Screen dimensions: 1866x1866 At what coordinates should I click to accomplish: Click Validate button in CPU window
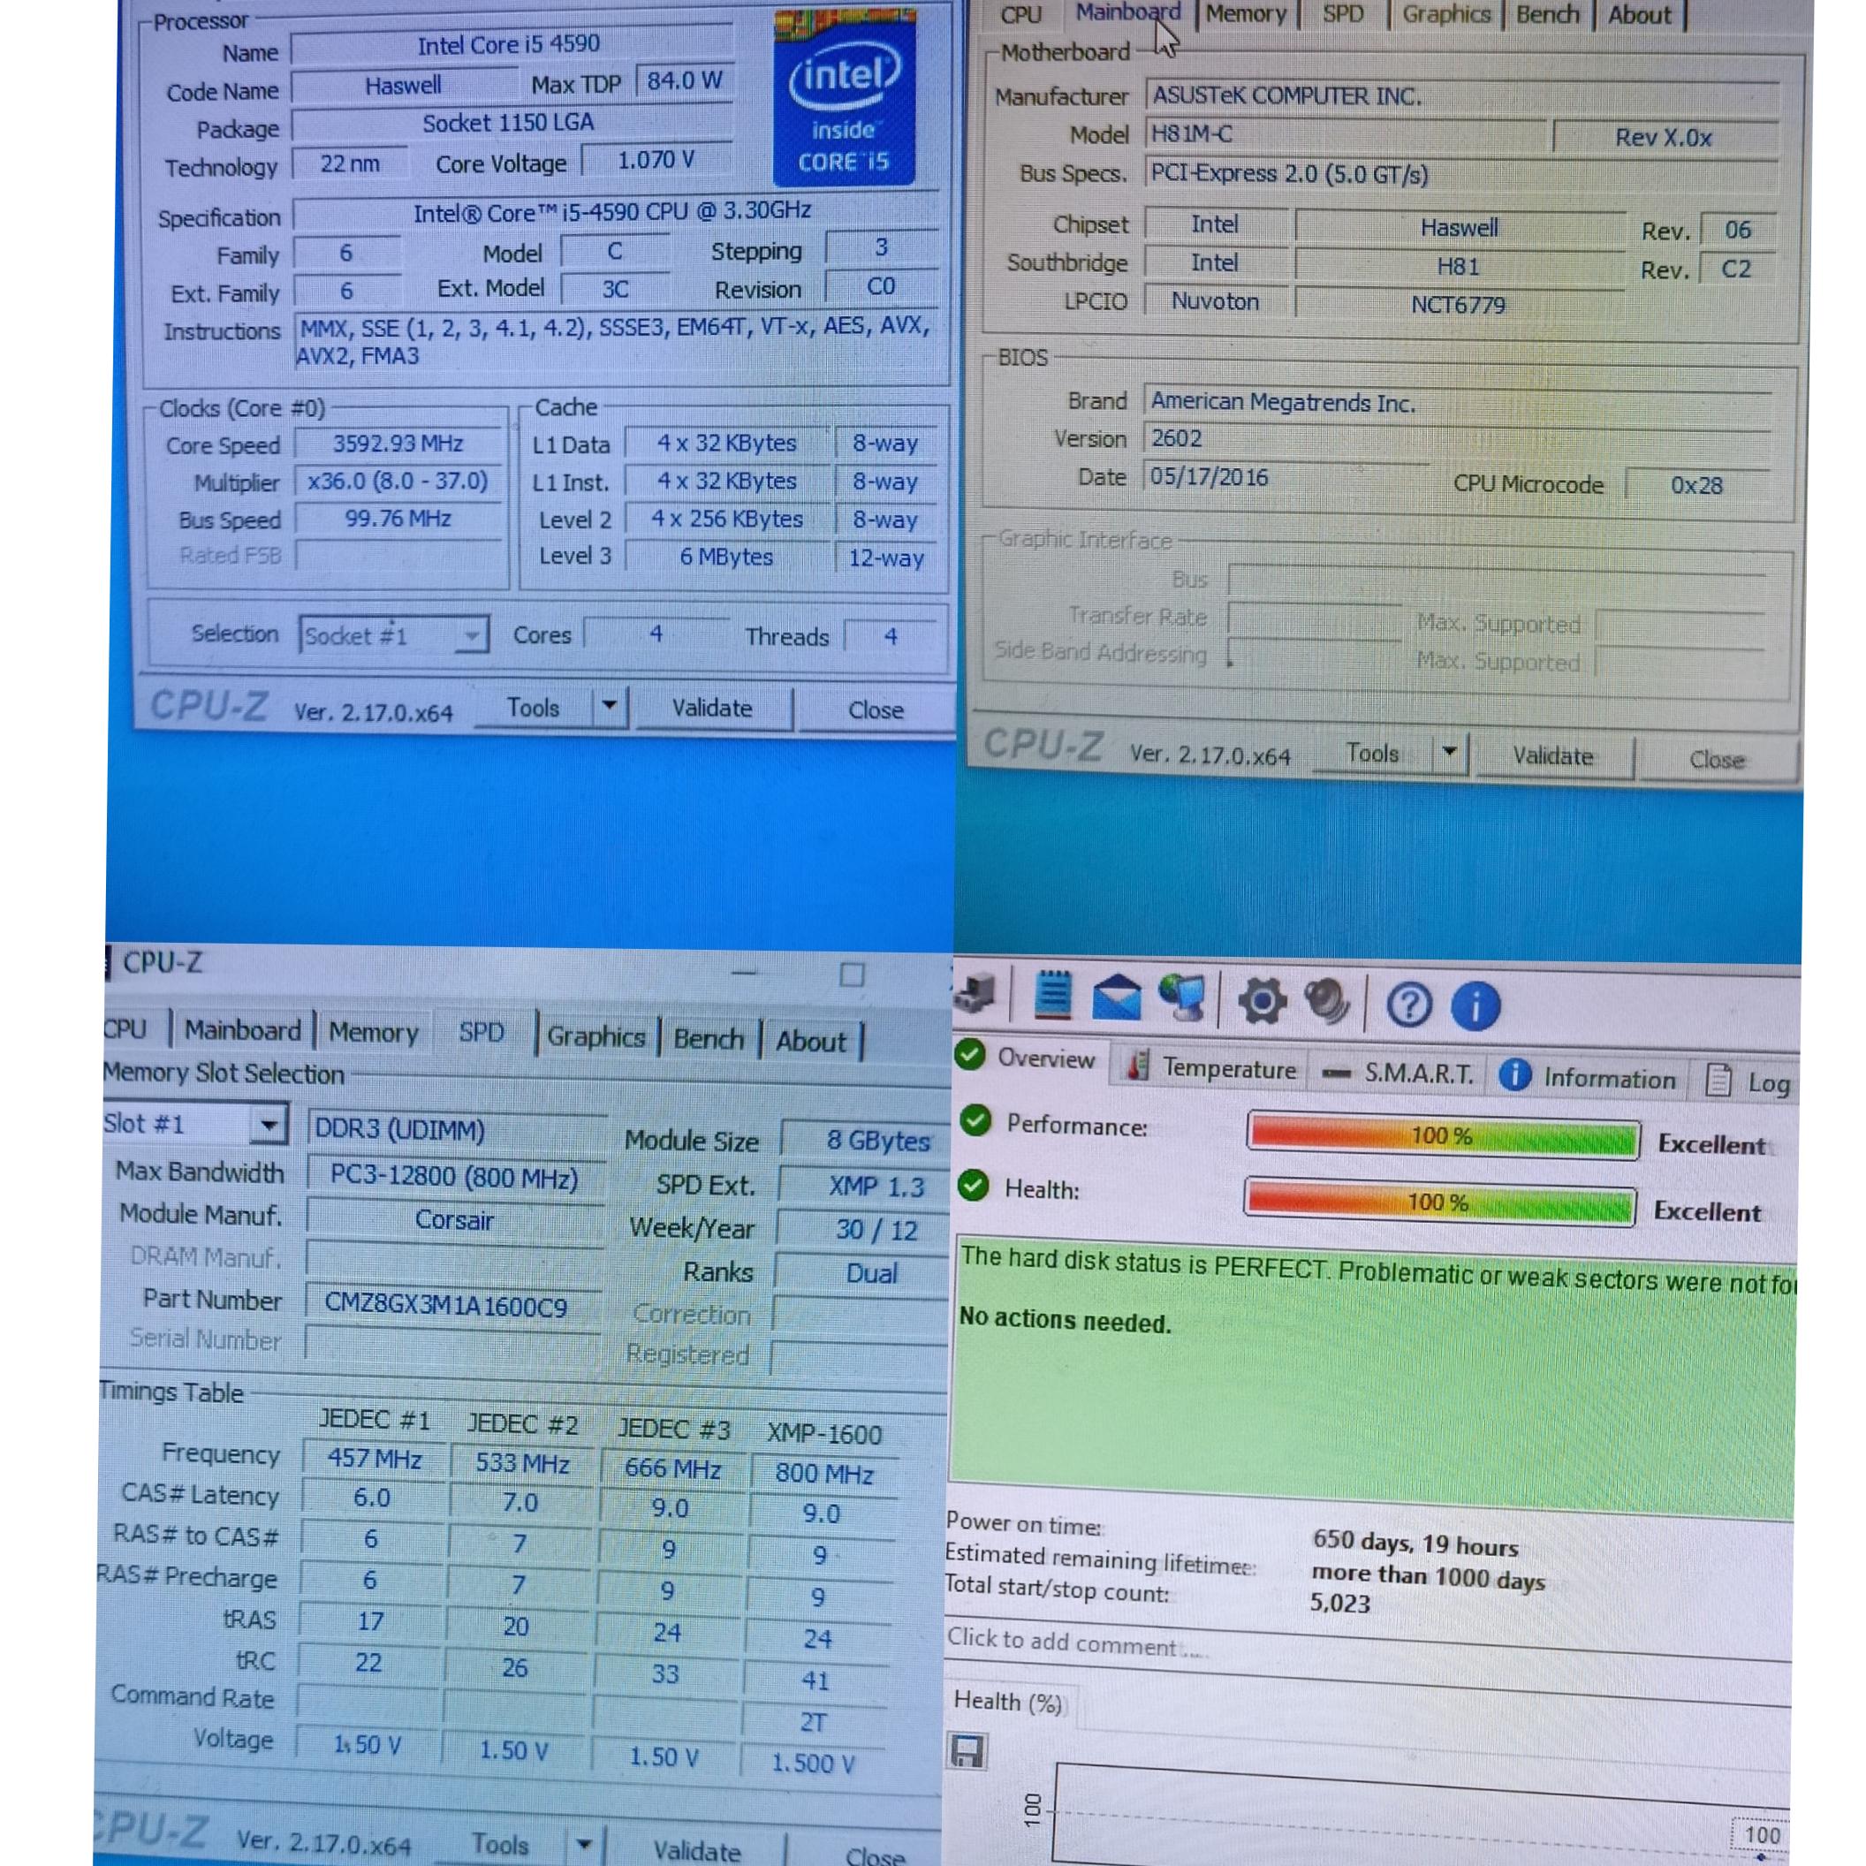tap(712, 708)
